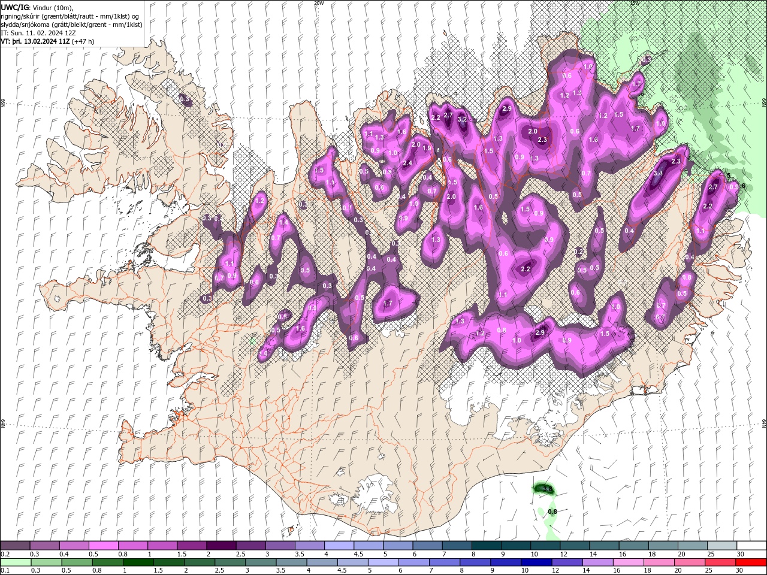Viewport: 767px width, 575px height.
Task: Click the top-row swatch between 5 and 6
Action: (x=398, y=546)
